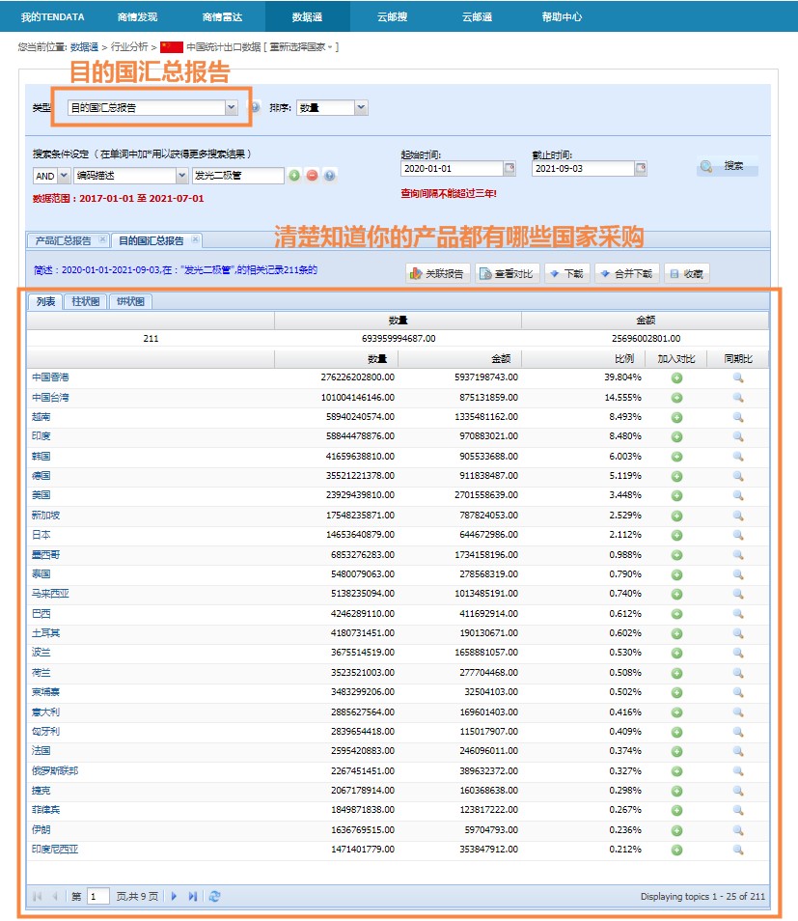The image size is (798, 921).
Task: Select 菲律宾 quantity 1849871838.00 cell
Action: click(x=362, y=810)
